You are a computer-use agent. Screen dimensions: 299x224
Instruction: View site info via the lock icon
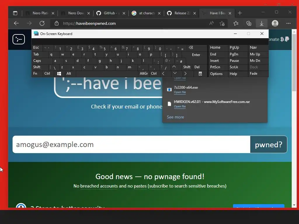(56, 23)
